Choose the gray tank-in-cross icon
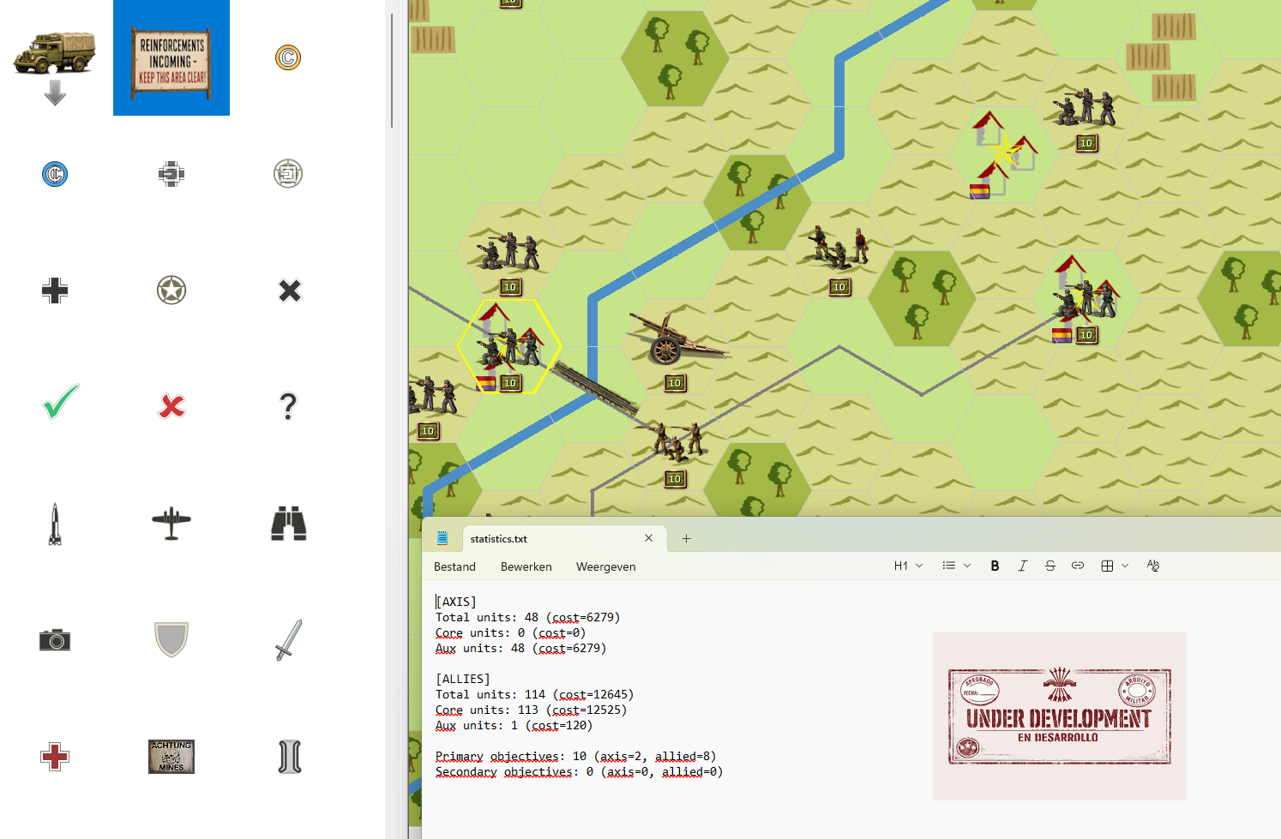 point(171,174)
